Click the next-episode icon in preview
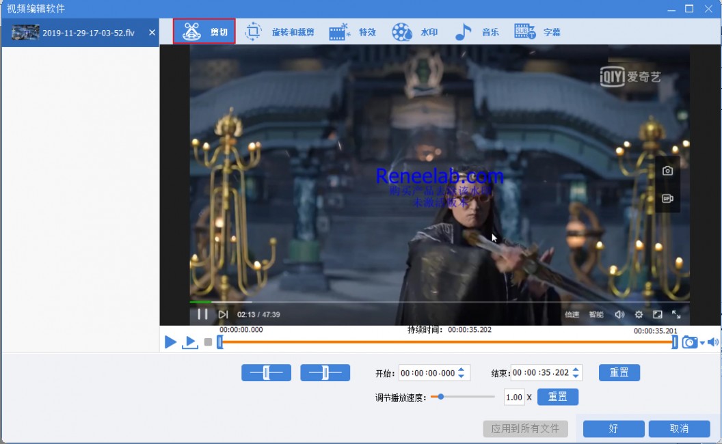 tap(224, 314)
